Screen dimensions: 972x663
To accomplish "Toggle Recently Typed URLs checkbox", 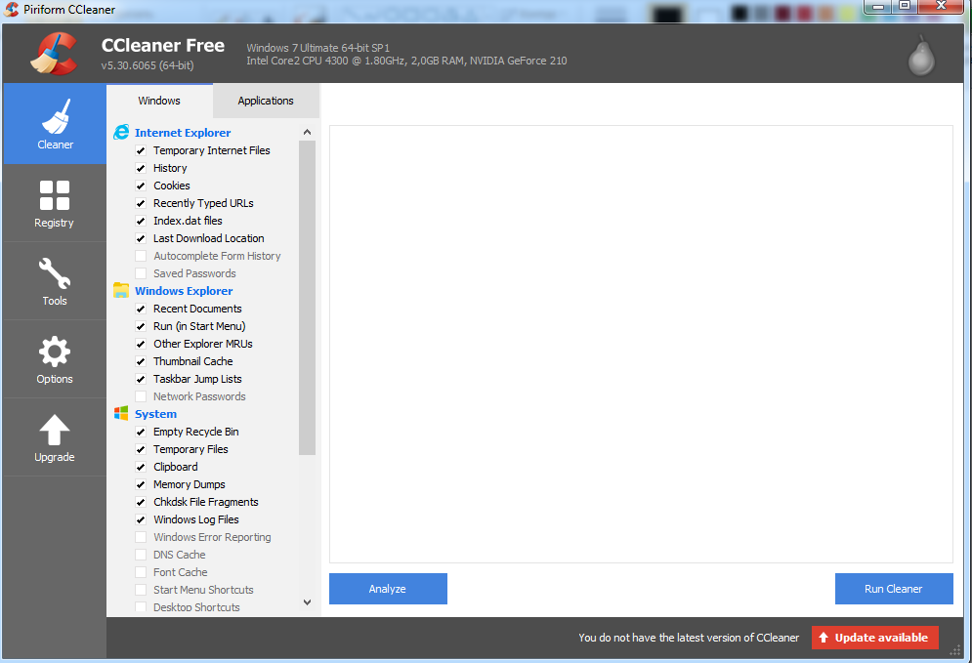I will click(x=141, y=203).
